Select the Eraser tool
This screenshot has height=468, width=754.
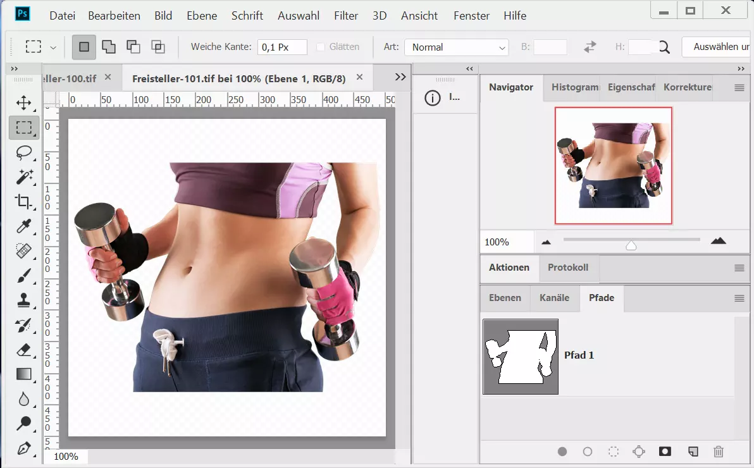pos(24,350)
